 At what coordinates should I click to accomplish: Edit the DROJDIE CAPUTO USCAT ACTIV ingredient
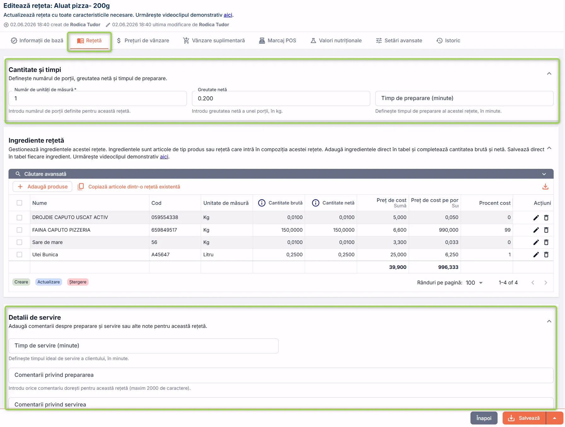[x=536, y=217]
